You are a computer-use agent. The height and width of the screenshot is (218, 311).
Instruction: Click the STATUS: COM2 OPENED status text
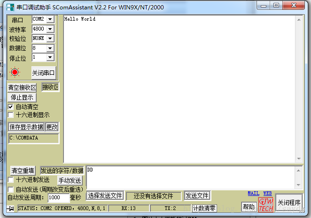click(x=62, y=208)
